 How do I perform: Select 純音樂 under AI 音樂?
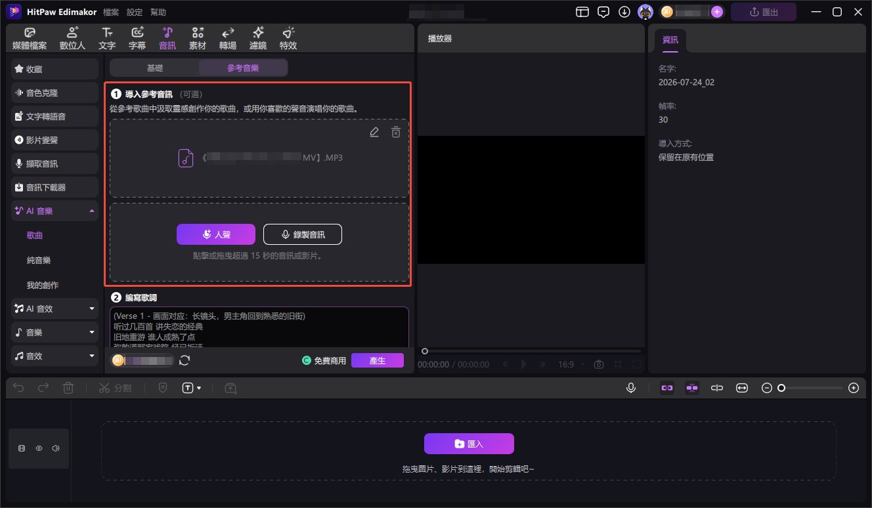(39, 261)
